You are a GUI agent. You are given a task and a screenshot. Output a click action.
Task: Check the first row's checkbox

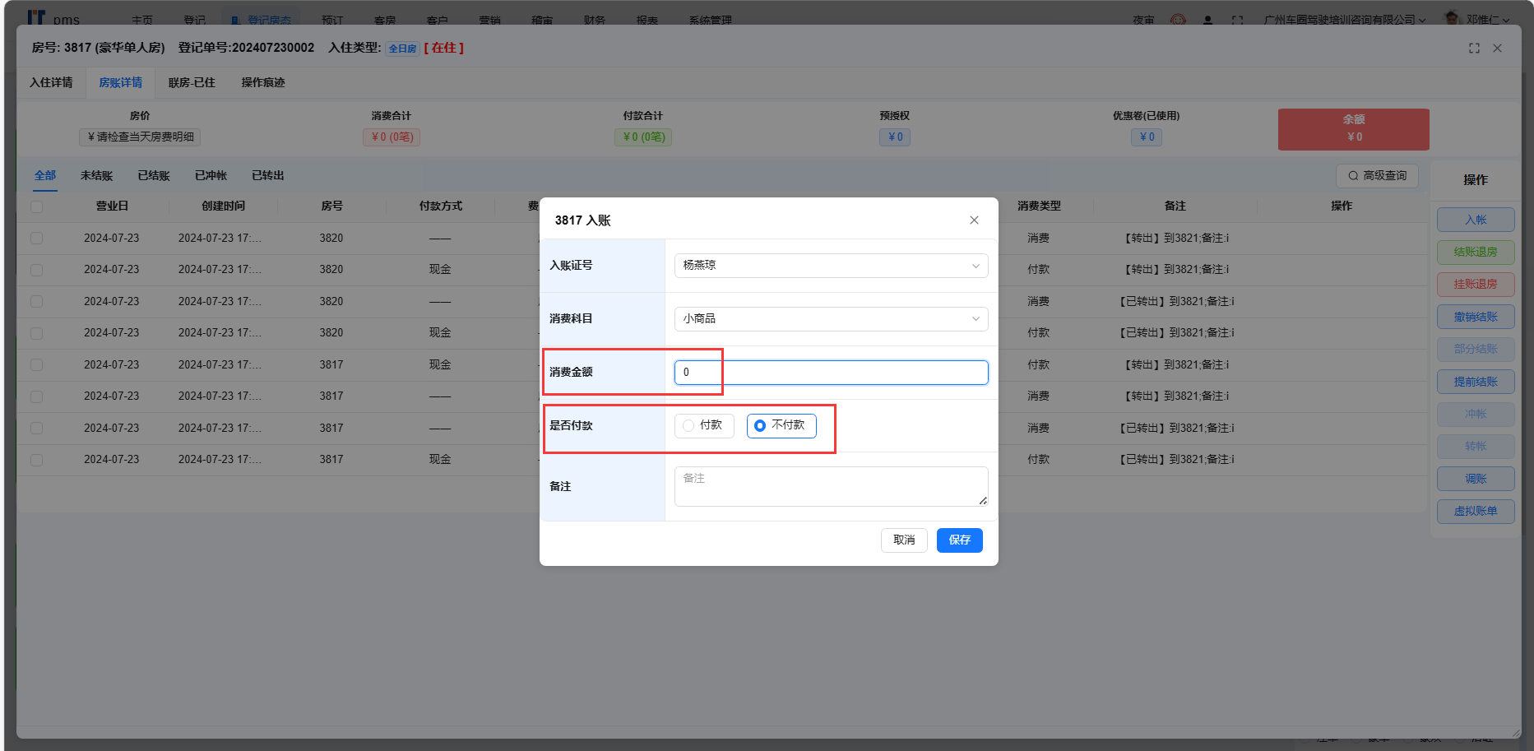coord(37,239)
